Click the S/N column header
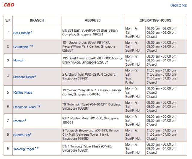192x159 pixels. click(8, 20)
